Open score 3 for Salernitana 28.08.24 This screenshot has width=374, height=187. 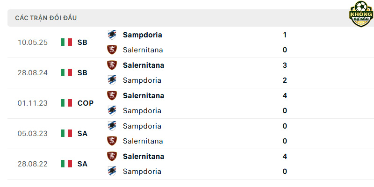coord(285,65)
